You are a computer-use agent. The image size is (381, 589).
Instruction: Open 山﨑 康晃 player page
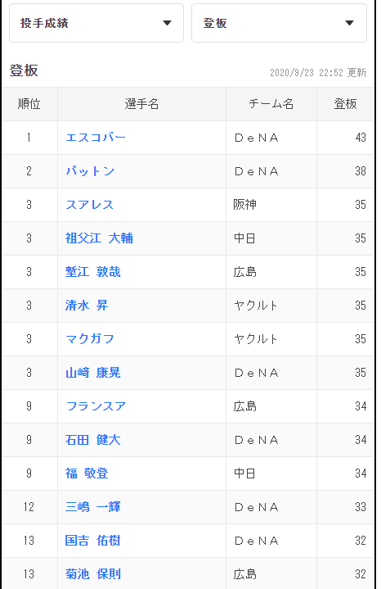pos(93,373)
